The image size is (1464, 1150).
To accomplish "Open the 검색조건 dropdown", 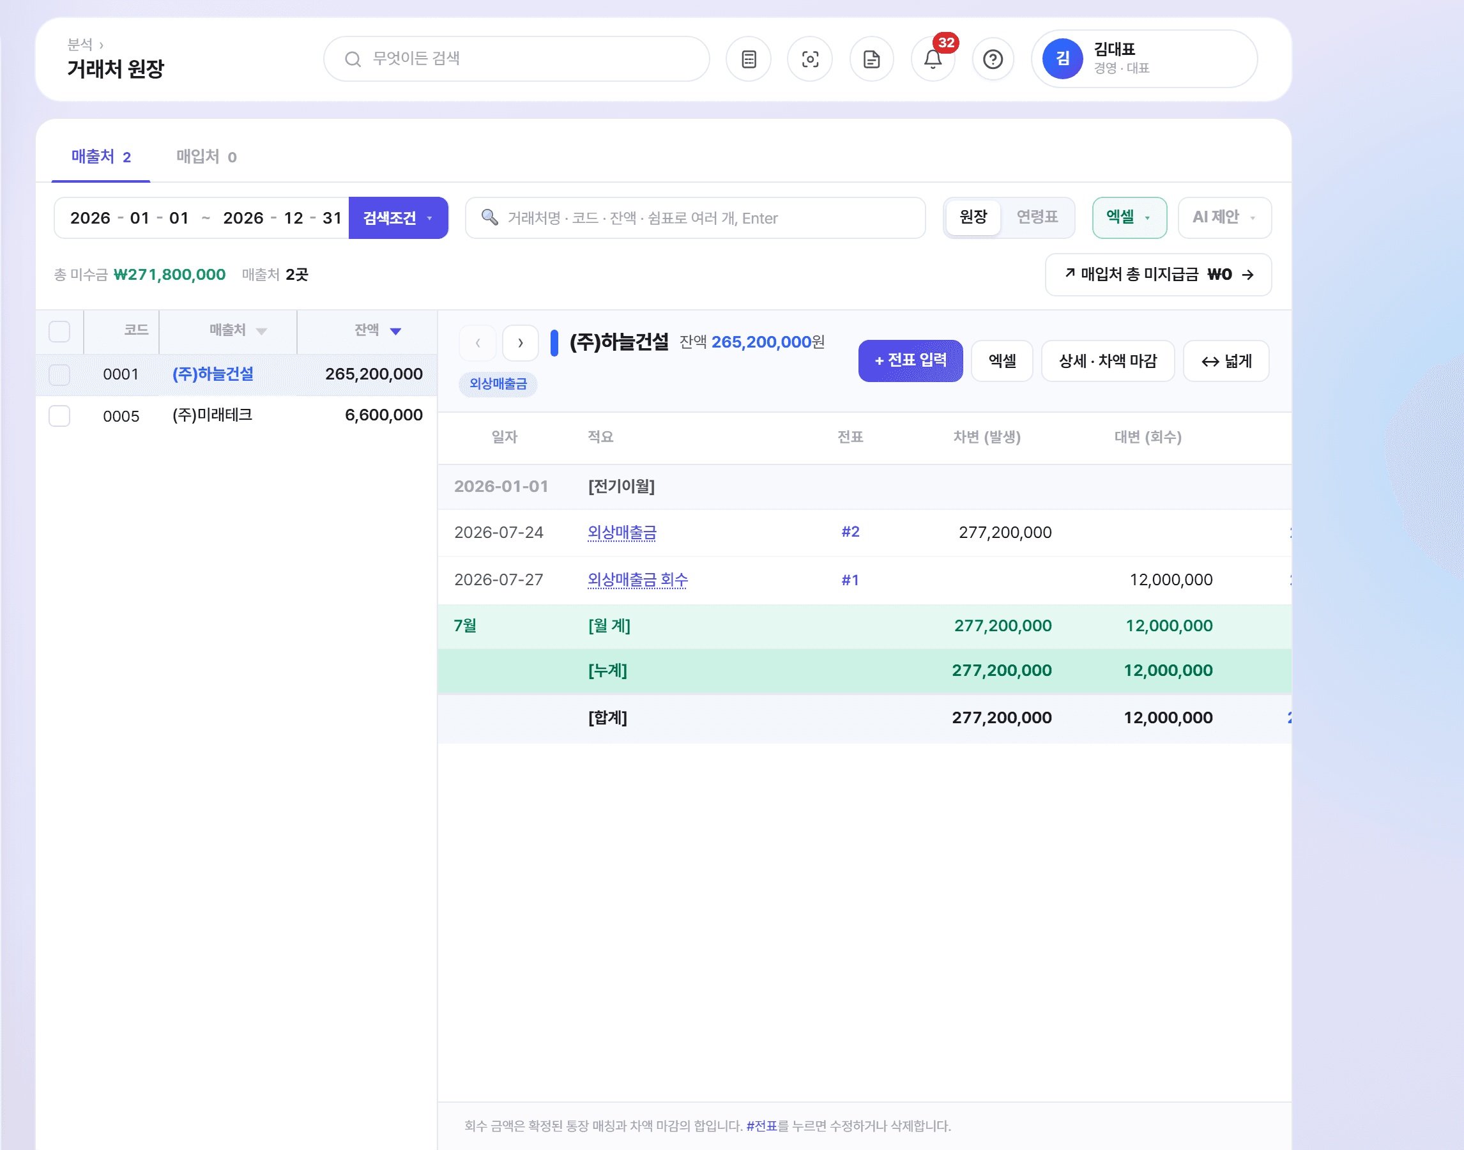I will click(398, 217).
